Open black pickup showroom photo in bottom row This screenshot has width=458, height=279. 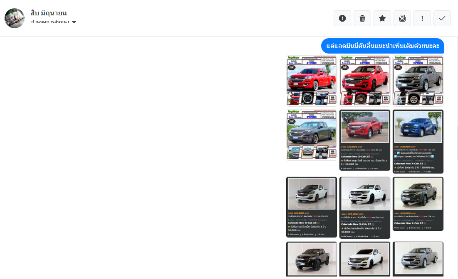click(x=312, y=259)
